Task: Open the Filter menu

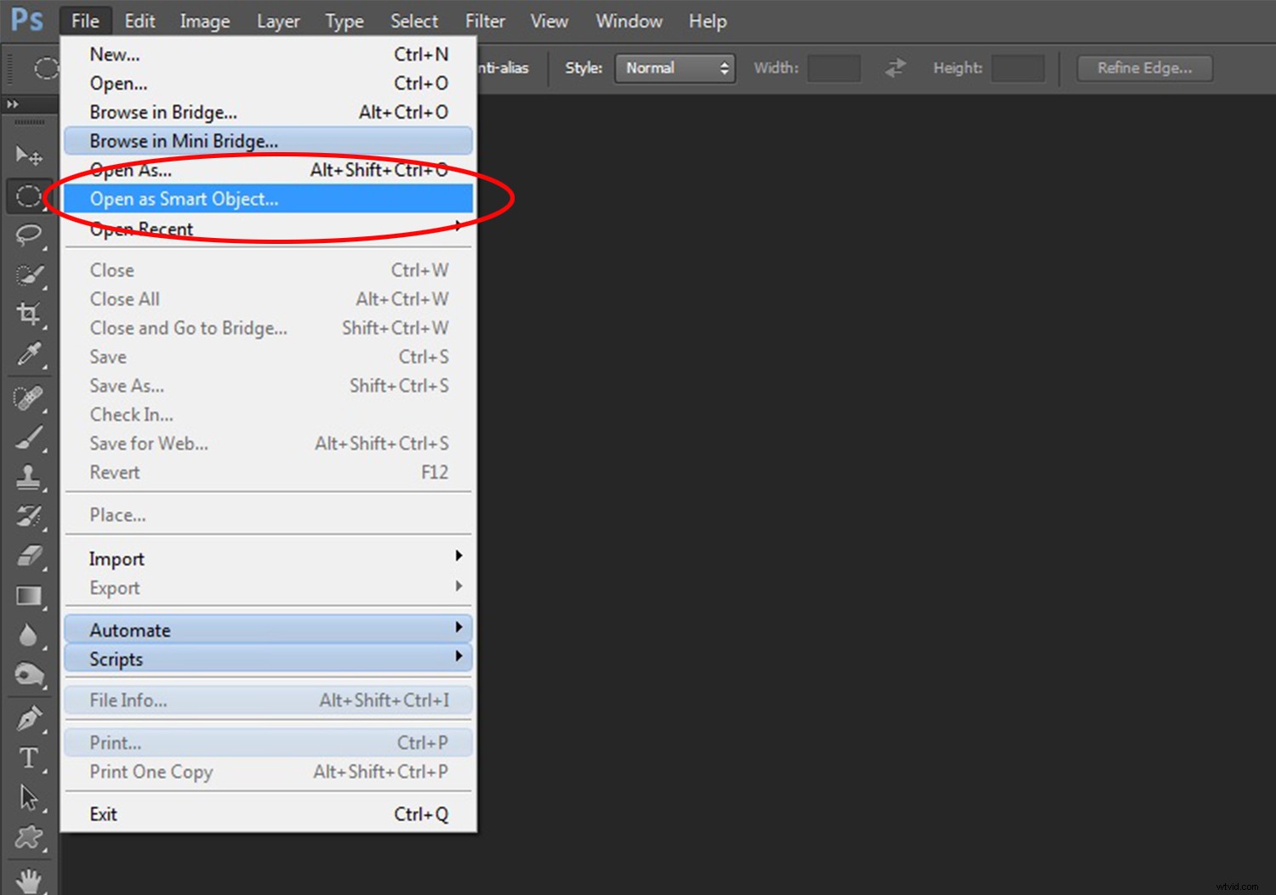Action: click(x=484, y=20)
